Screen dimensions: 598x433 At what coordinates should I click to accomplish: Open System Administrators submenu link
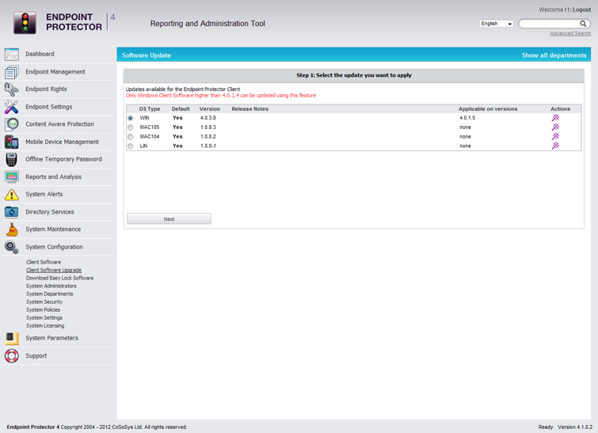coord(51,287)
